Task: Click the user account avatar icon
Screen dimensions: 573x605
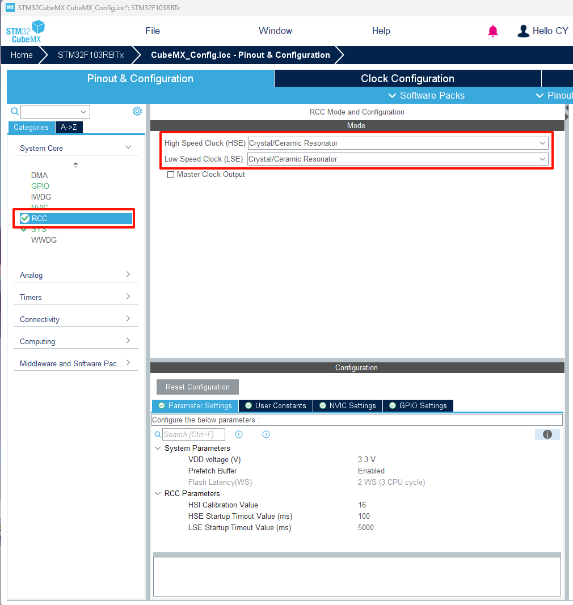Action: 523,31
